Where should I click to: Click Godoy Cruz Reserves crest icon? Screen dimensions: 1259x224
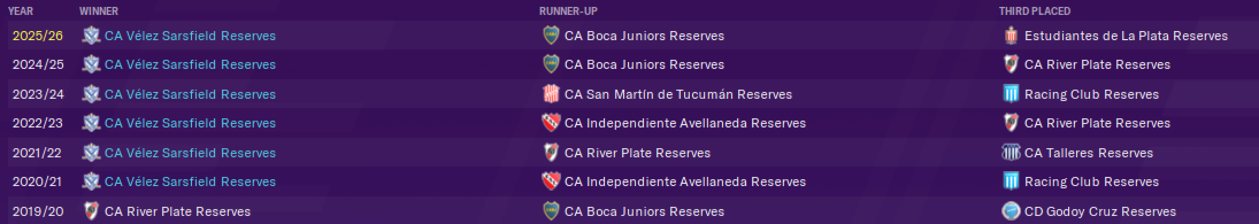point(1011,211)
